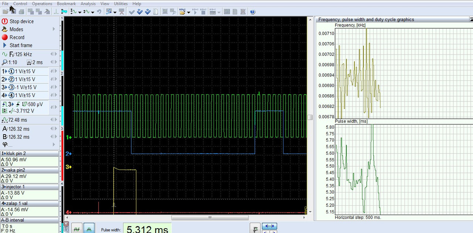Open the Control menu
Viewport: 473px width, 233px height.
click(20, 4)
